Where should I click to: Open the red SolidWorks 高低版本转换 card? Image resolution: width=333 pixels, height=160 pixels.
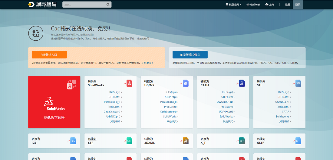click(54, 102)
